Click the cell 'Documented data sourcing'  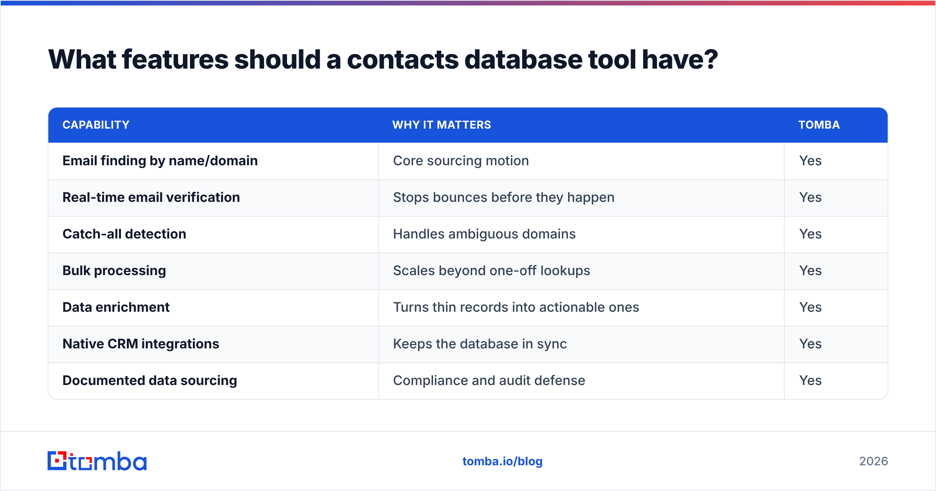point(213,381)
